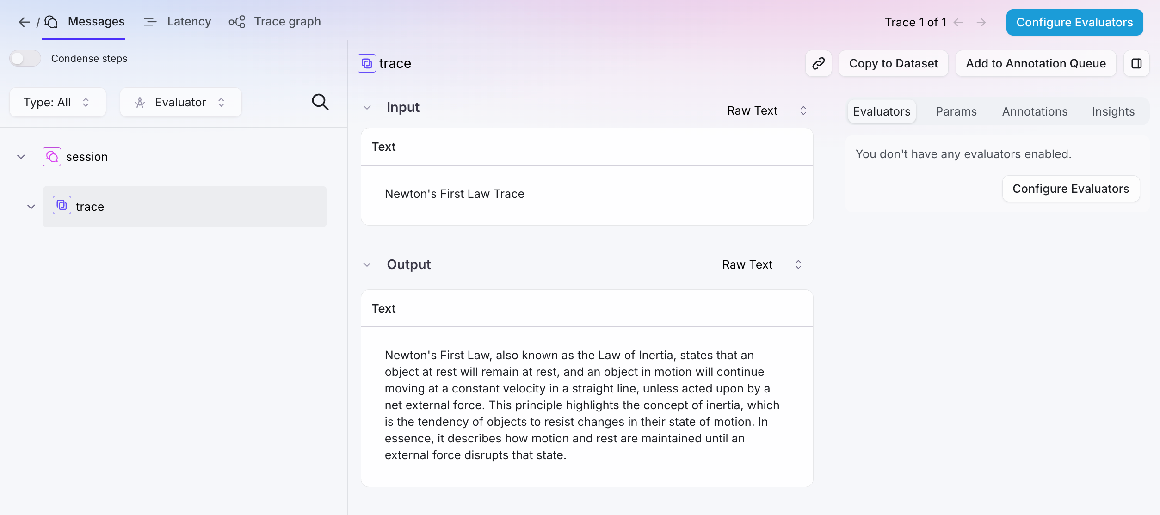Select the trace item in the tree
The height and width of the screenshot is (515, 1160).
pyautogui.click(x=185, y=207)
